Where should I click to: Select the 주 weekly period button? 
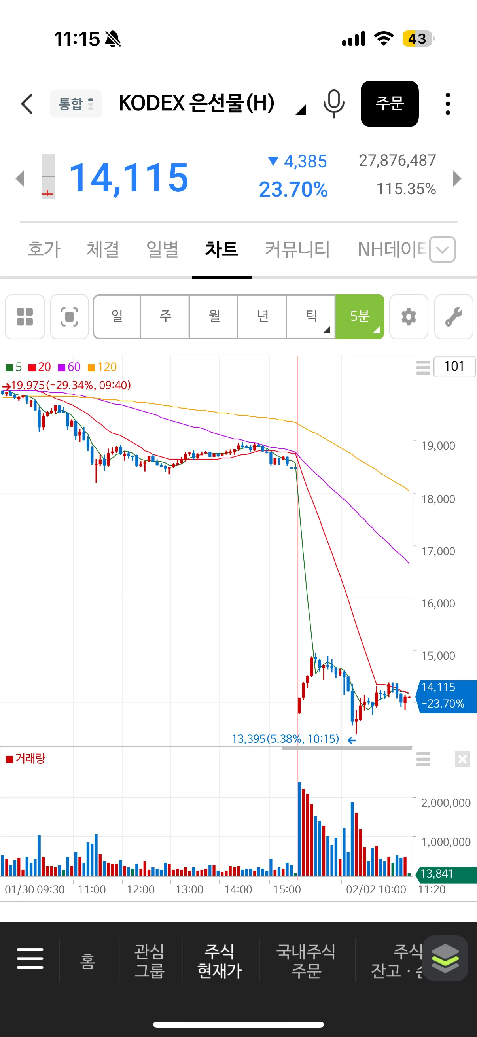click(165, 317)
